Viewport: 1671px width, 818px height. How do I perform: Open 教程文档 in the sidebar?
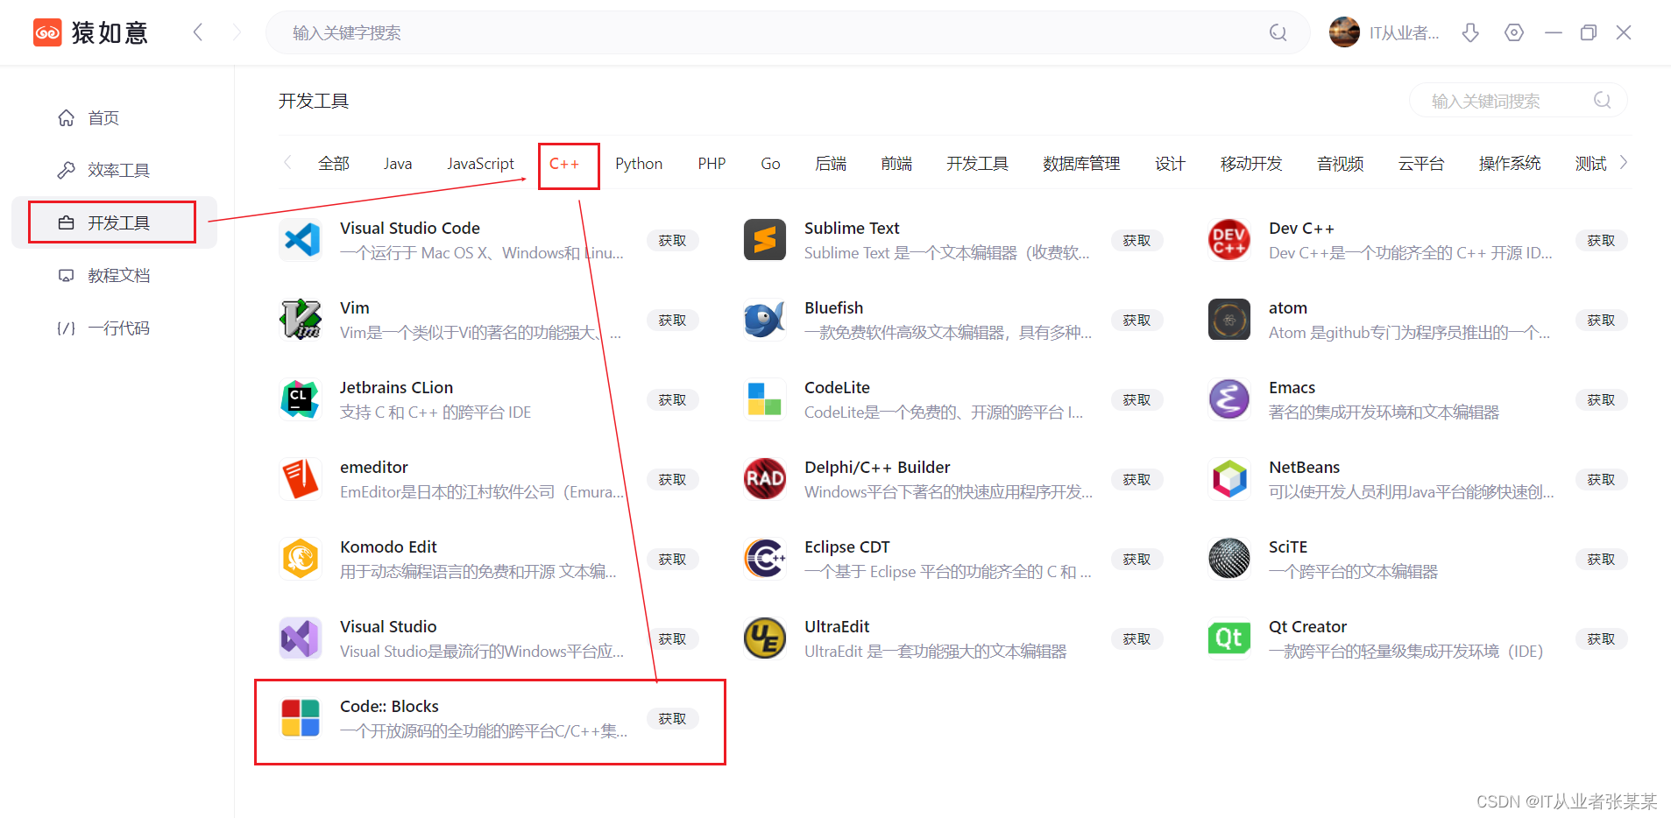coord(114,275)
